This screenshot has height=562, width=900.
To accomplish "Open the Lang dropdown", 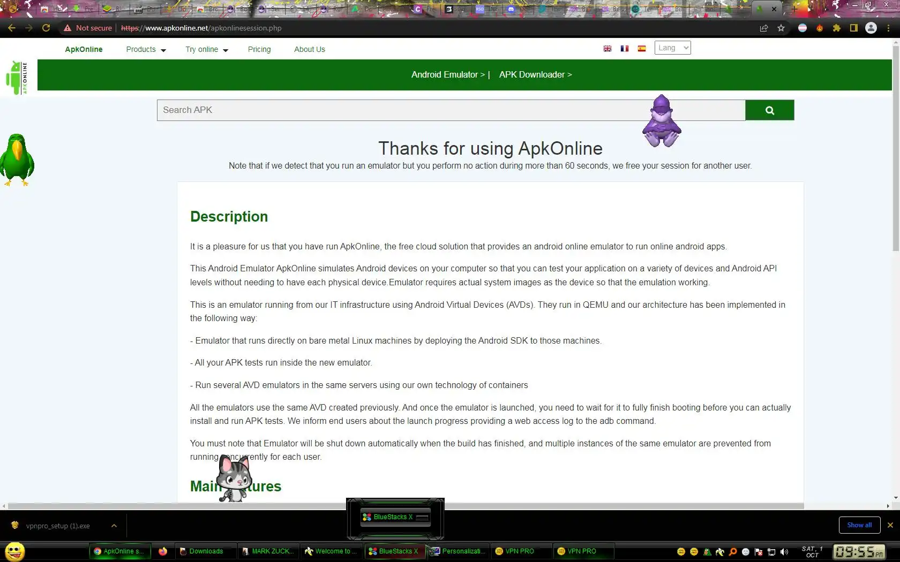I will (673, 48).
